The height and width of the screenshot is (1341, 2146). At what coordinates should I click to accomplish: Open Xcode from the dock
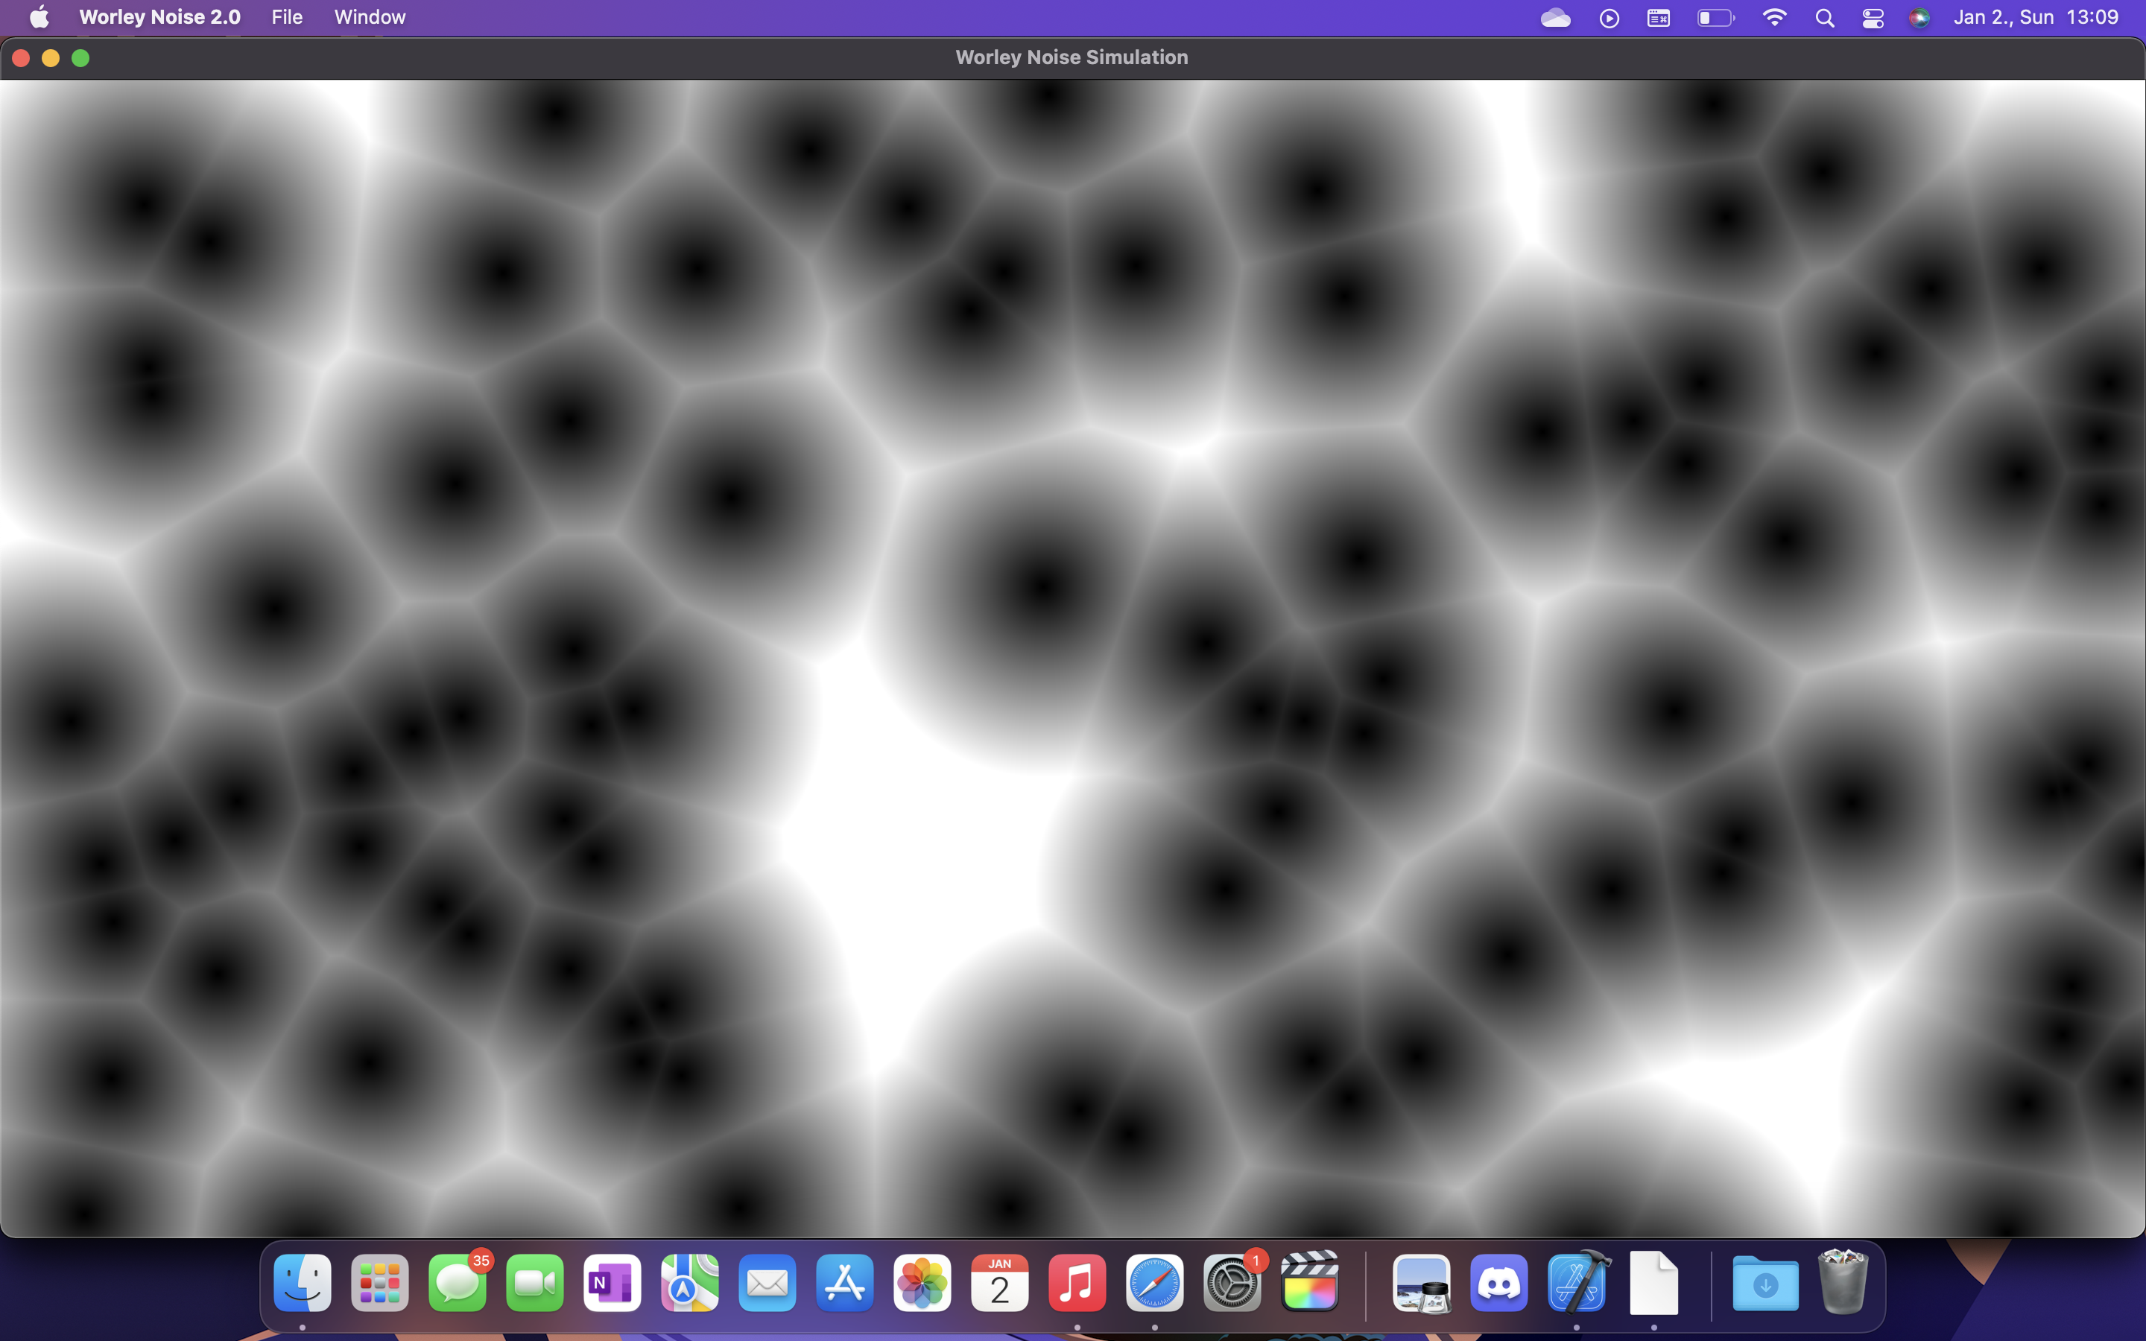[1577, 1284]
